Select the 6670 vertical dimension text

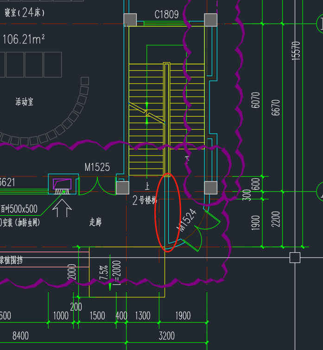point(276,107)
